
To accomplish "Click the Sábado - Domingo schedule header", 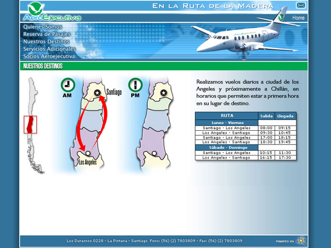I will (x=227, y=148).
